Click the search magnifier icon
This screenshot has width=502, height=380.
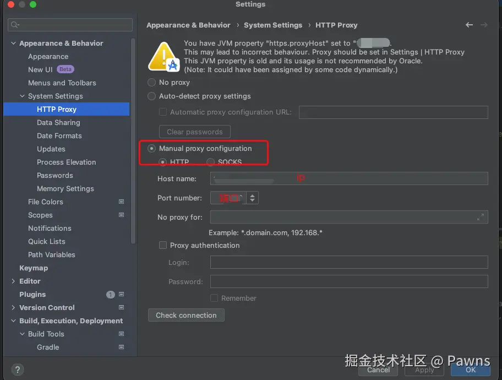tap(15, 25)
